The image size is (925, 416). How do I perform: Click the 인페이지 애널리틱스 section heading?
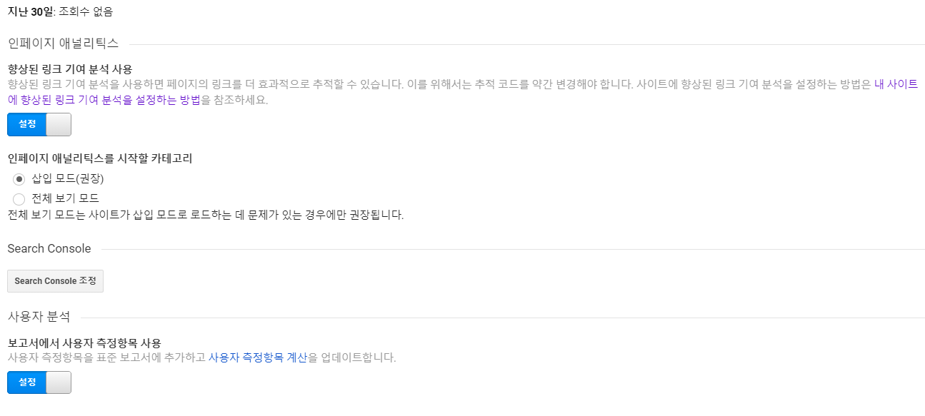pyautogui.click(x=63, y=43)
